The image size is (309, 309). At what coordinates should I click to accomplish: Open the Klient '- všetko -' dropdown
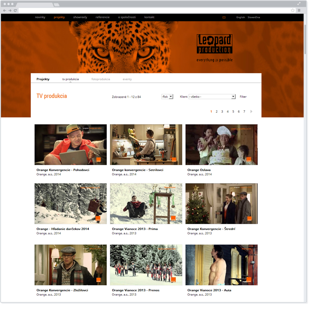[212, 96]
